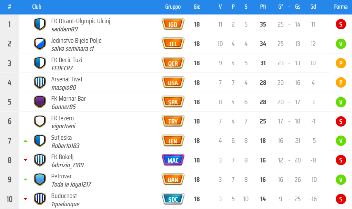The height and width of the screenshot is (209, 352).
Task: Click Arsenal Tivat striped crest
Action: click(40, 82)
